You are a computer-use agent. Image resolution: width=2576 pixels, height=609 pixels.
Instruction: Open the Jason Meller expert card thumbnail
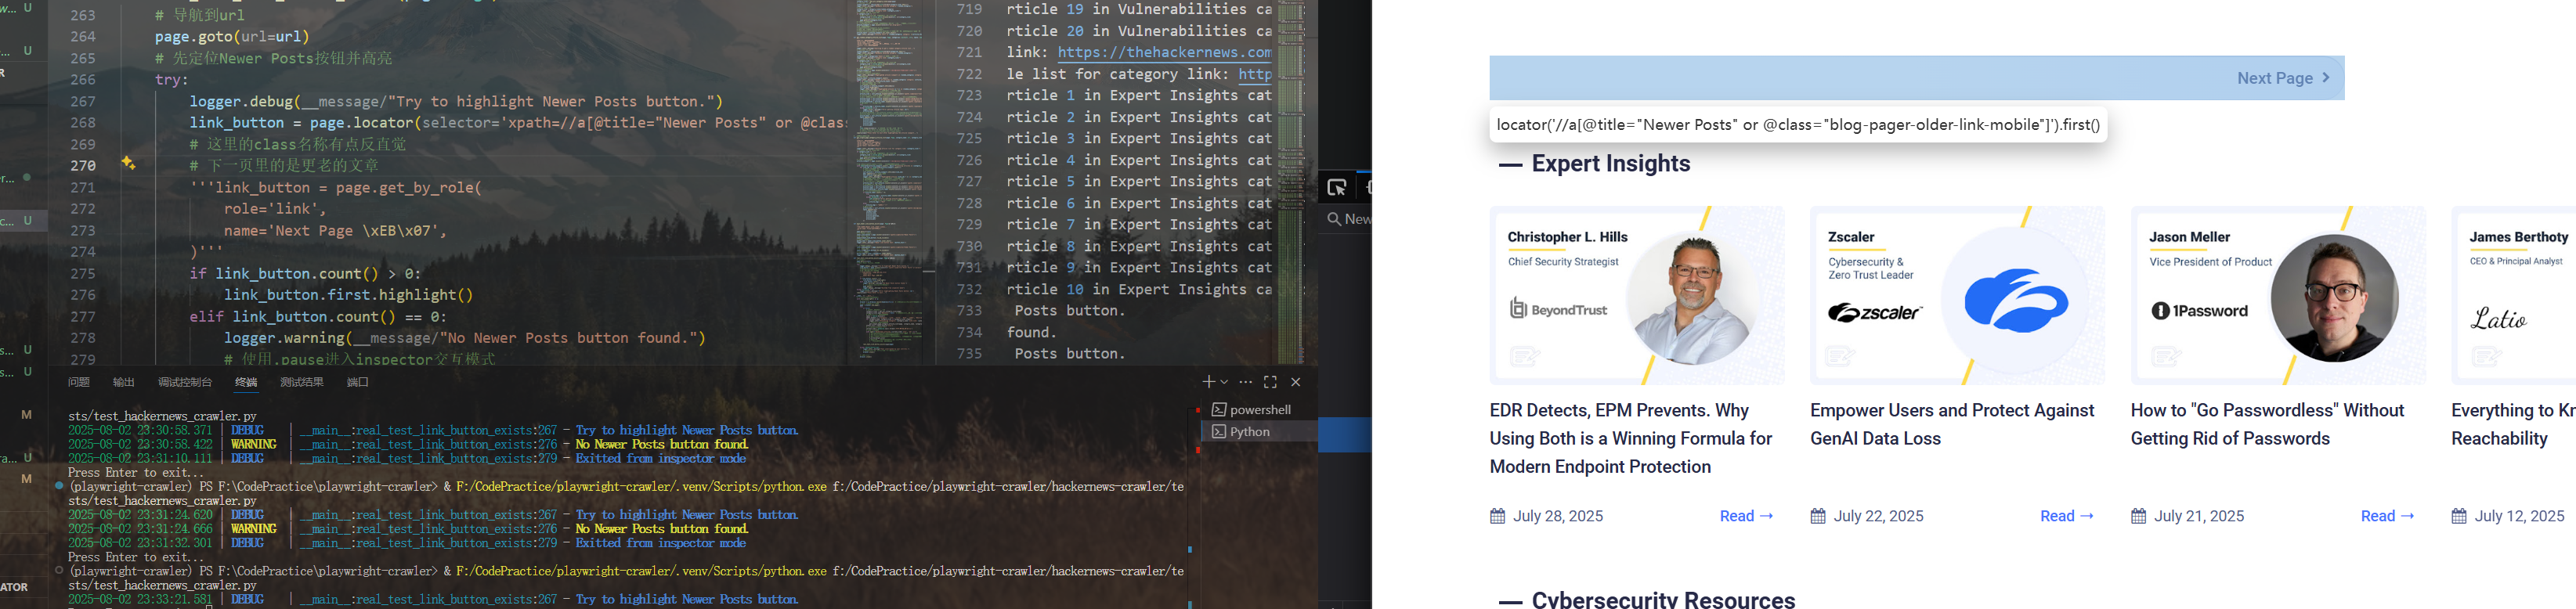(x=2278, y=296)
